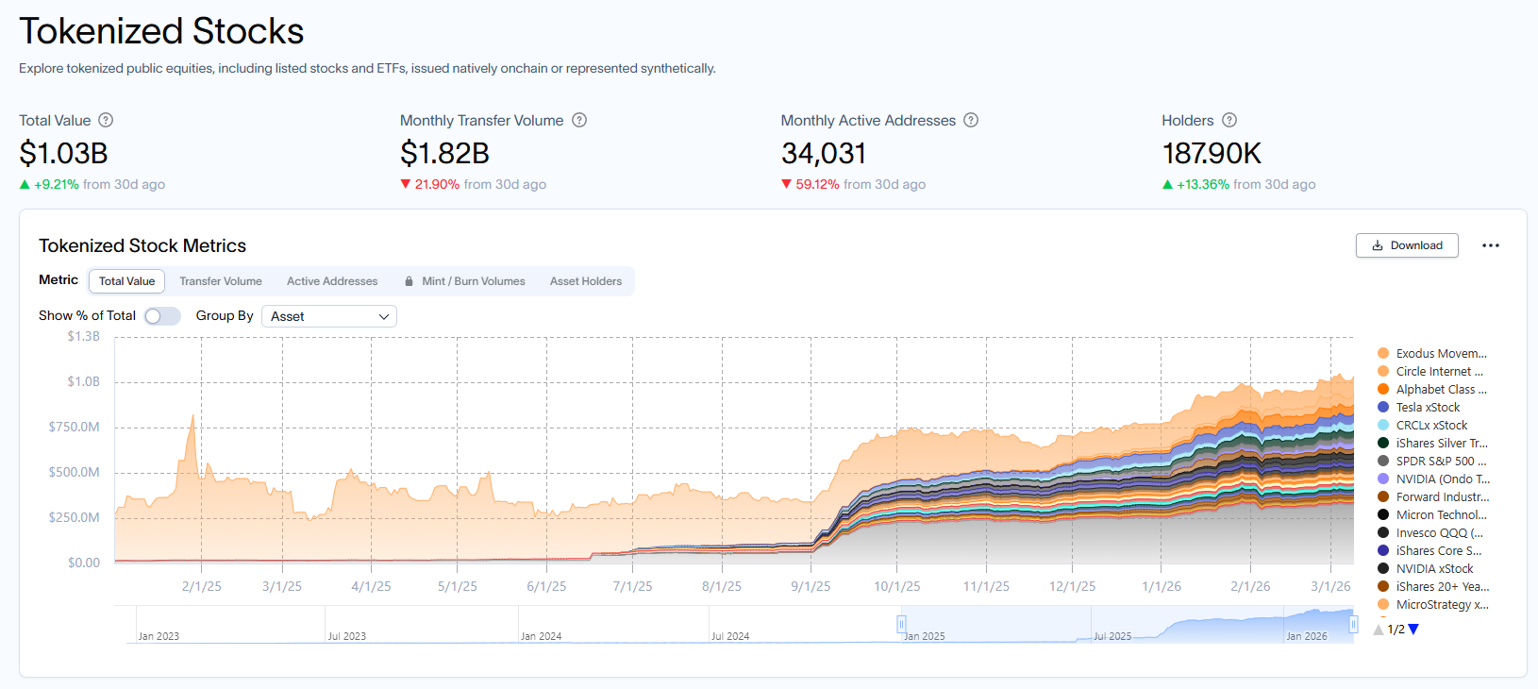Enable the Show % of Total switch
Image resolution: width=1538 pixels, height=689 pixels.
[x=162, y=316]
